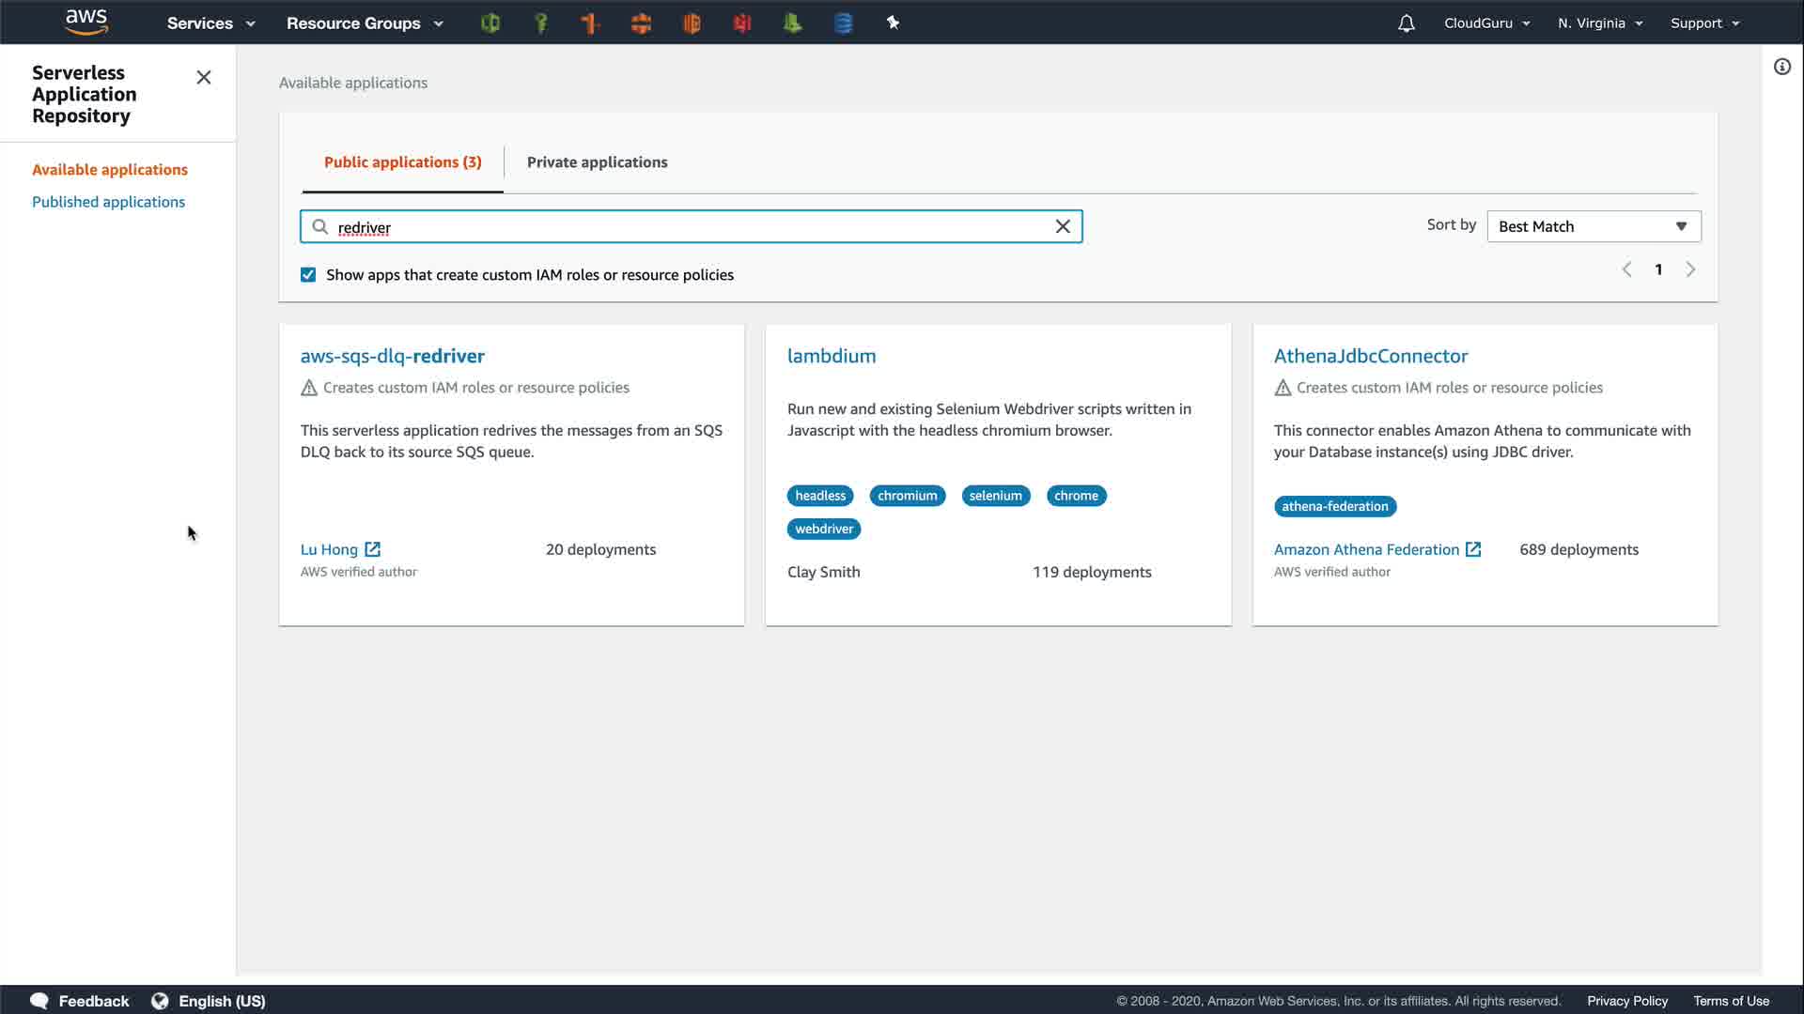Clear the redriver search with X icon

pos(1063,226)
